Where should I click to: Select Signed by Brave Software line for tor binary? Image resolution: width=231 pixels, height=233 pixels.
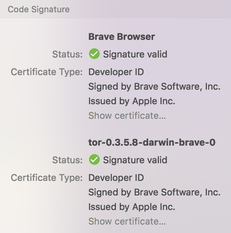(x=154, y=192)
